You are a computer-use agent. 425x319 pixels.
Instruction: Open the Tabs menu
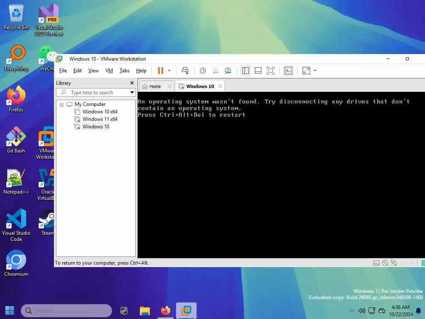point(125,71)
